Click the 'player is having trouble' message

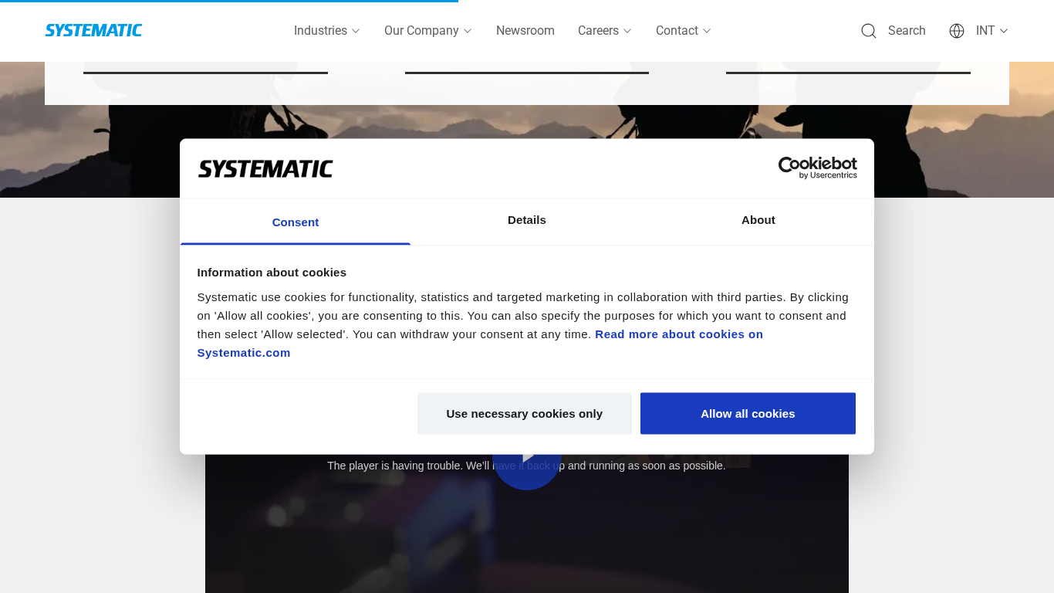(526, 466)
